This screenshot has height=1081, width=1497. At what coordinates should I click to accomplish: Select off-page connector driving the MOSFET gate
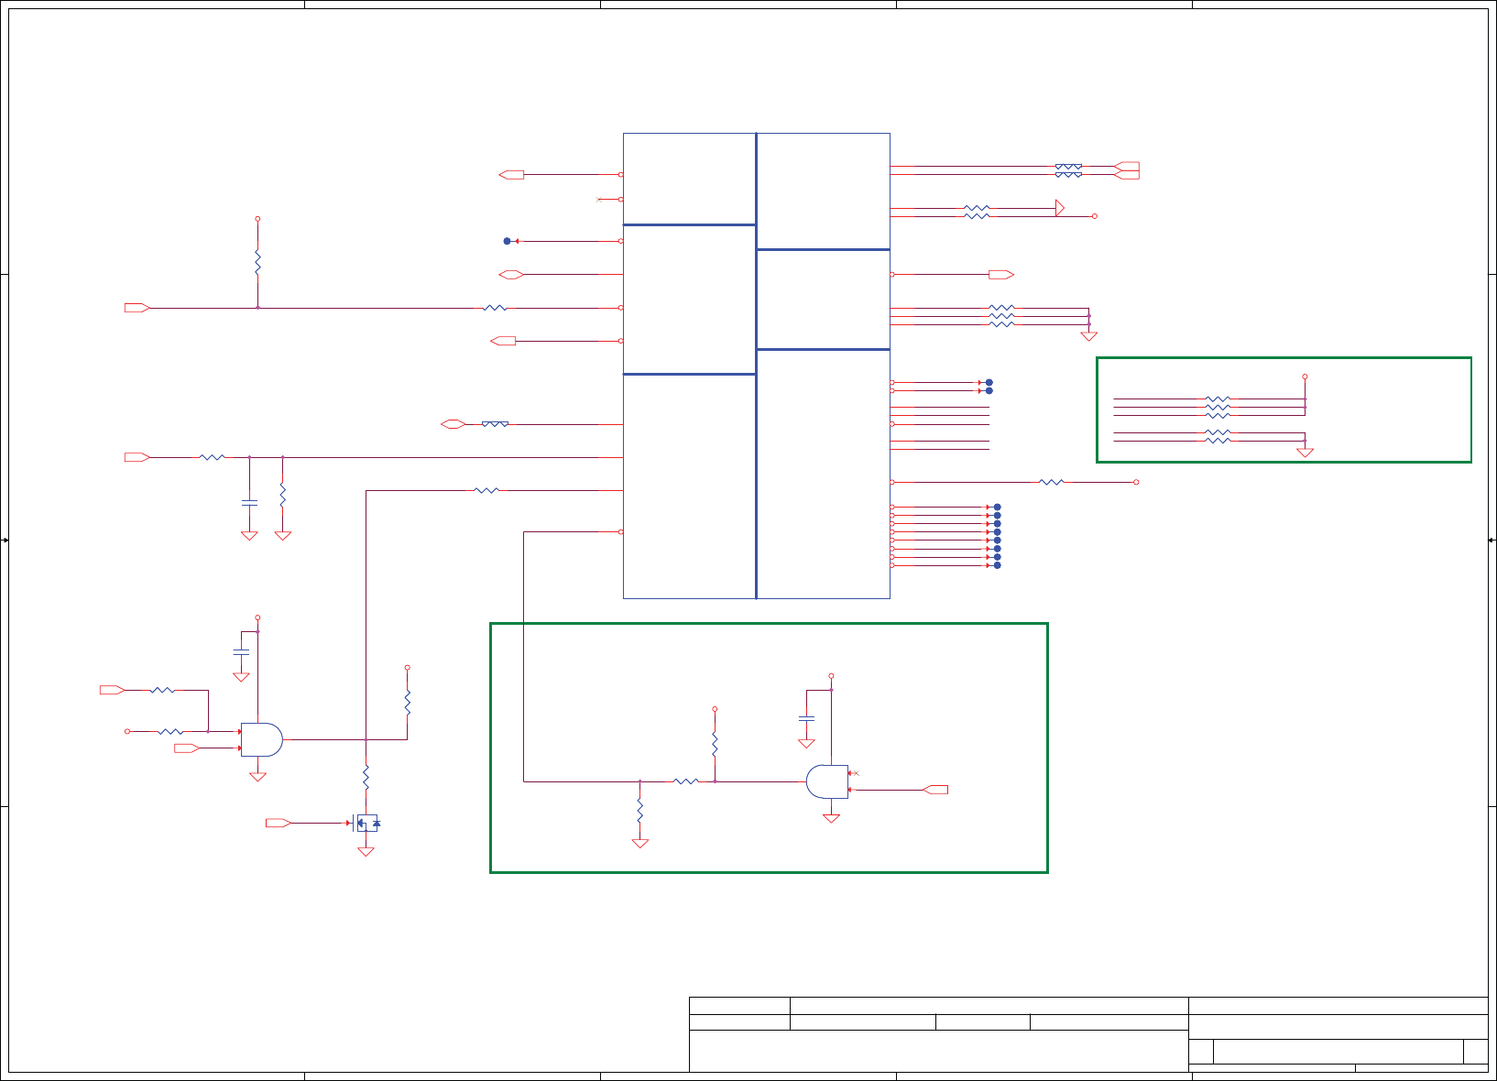click(x=279, y=823)
